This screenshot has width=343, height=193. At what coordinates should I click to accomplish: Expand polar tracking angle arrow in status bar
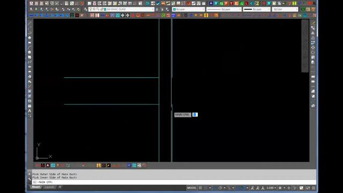[225, 188]
